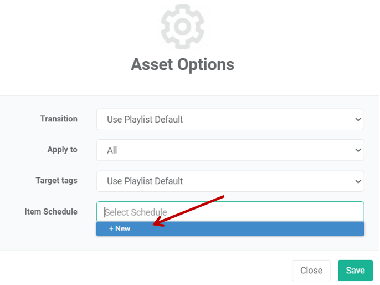Click the Apply to label
Image resolution: width=380 pixels, height=285 pixels.
(x=62, y=150)
